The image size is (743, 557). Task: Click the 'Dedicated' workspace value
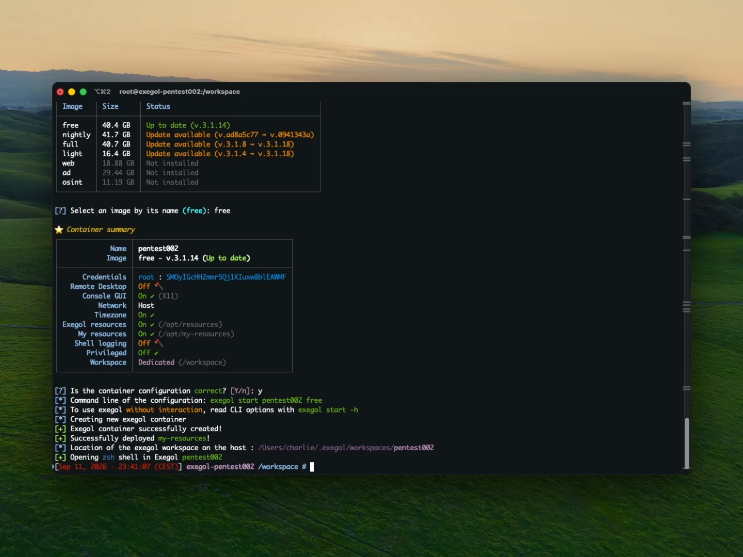coord(156,363)
